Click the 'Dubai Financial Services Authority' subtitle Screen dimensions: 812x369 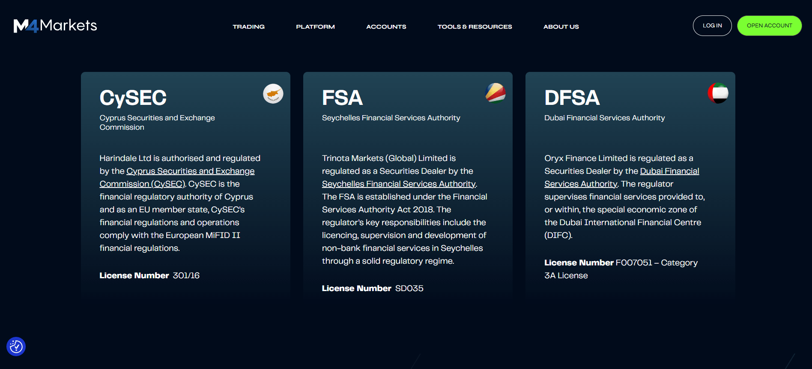(x=604, y=118)
